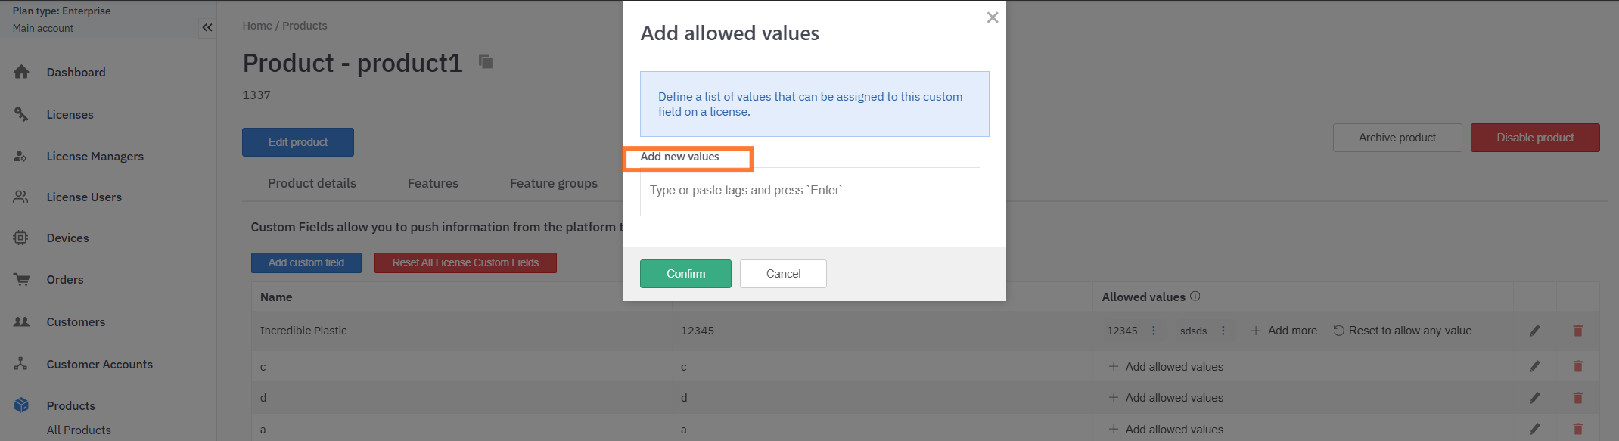Cancel the Add allowed values dialog
The width and height of the screenshot is (1619, 441).
(x=783, y=274)
